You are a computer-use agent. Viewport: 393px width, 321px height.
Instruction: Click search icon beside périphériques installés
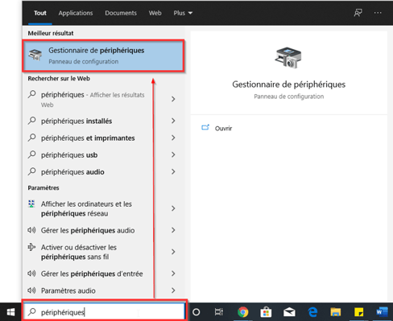[31, 121]
